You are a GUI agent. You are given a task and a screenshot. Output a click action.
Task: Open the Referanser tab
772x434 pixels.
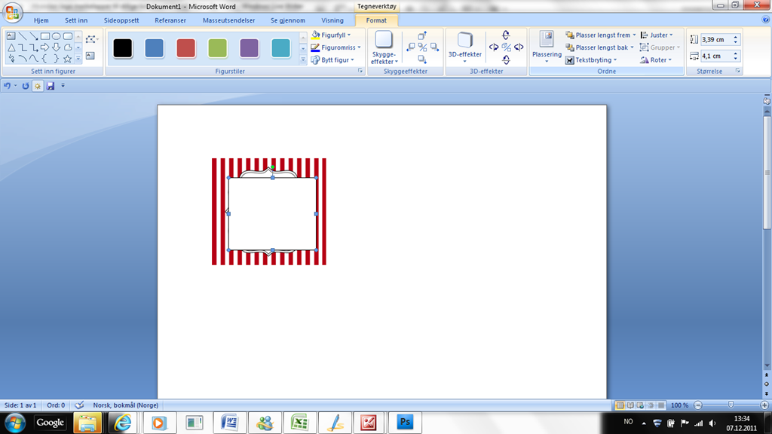(x=170, y=20)
